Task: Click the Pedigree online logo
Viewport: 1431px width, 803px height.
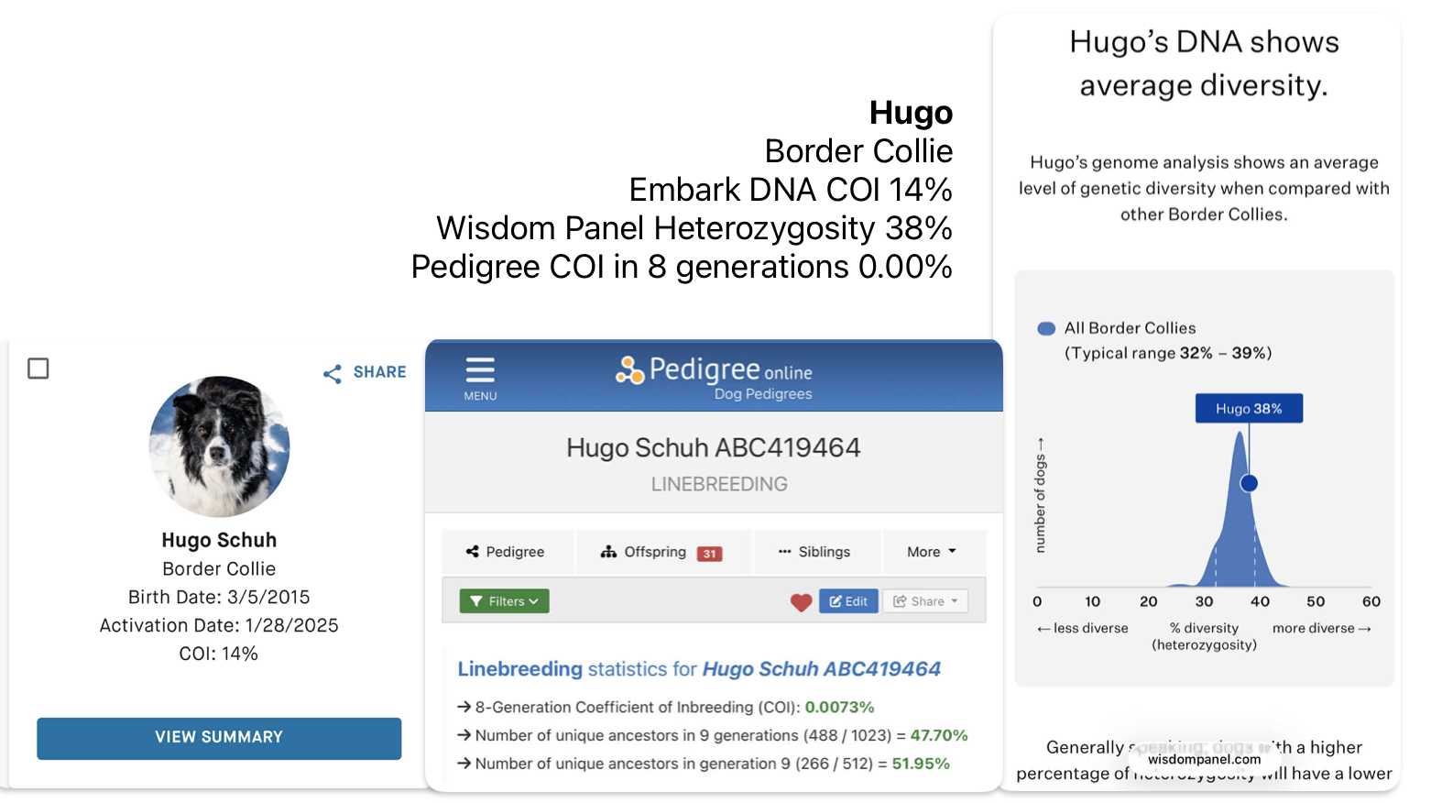Action: [714, 378]
